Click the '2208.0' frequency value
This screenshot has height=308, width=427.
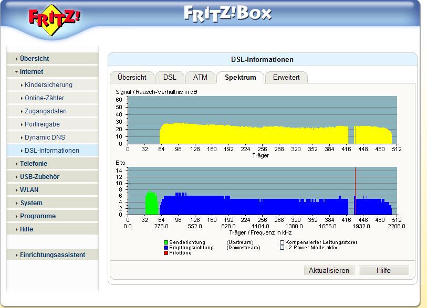coord(397,226)
